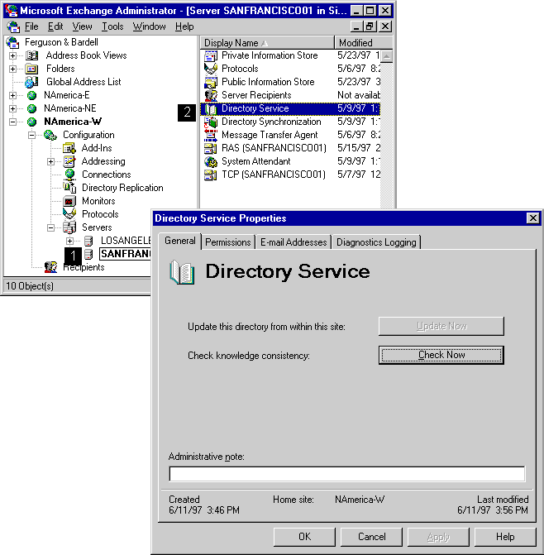Click the Address Book Views book icon

(32, 55)
